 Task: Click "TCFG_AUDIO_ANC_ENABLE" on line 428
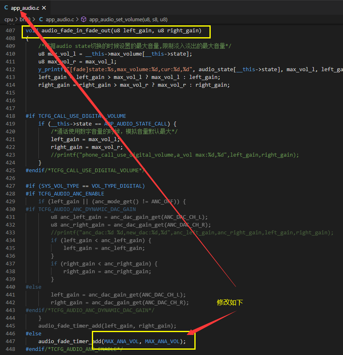coord(71,194)
